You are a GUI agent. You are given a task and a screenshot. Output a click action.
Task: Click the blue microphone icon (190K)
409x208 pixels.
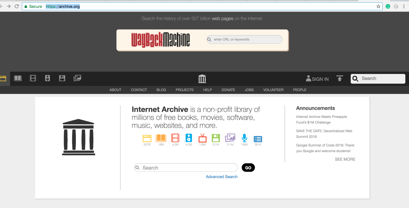(x=244, y=138)
